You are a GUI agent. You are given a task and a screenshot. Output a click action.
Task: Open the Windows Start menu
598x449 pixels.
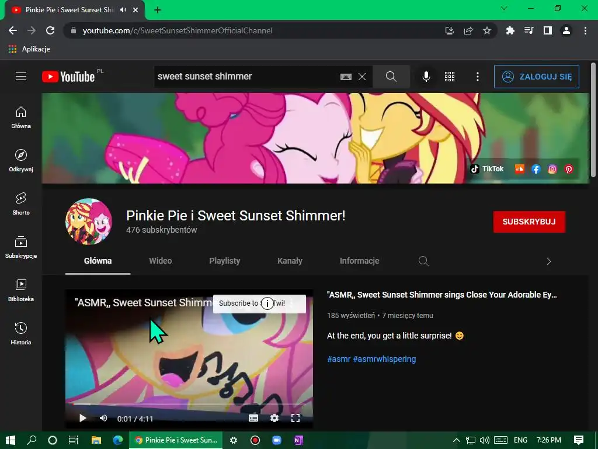11,440
